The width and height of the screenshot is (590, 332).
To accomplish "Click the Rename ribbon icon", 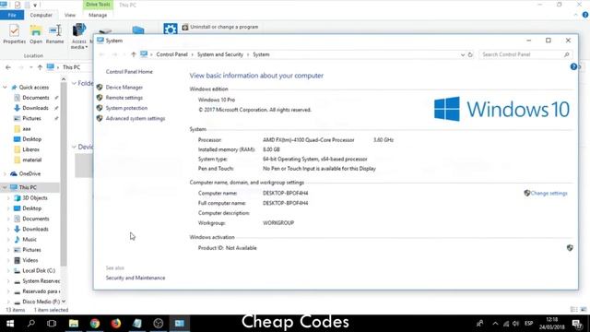I will click(x=55, y=34).
